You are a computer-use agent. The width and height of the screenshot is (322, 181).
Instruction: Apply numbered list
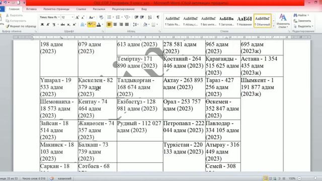coord(118,17)
